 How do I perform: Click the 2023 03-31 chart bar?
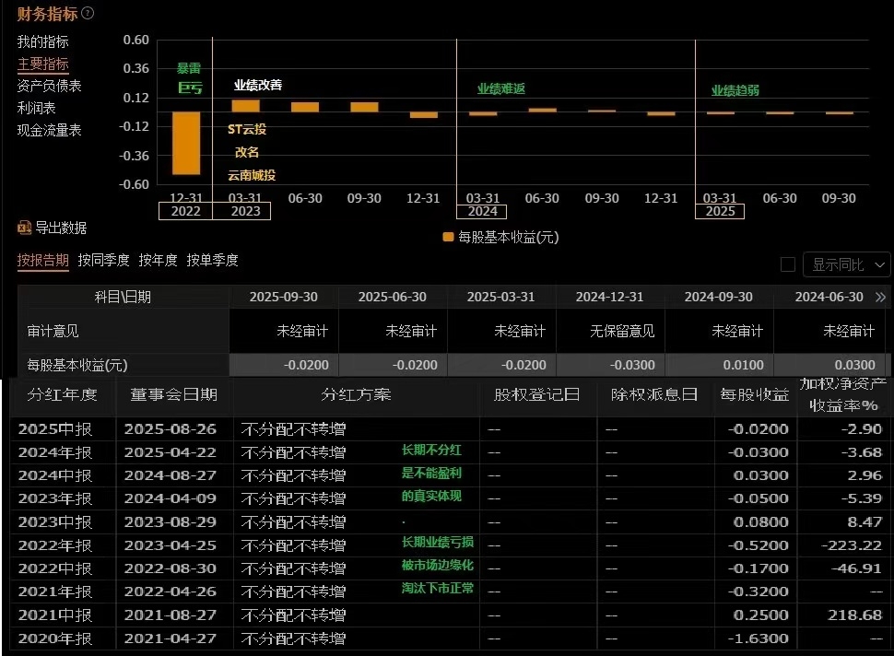tap(246, 106)
